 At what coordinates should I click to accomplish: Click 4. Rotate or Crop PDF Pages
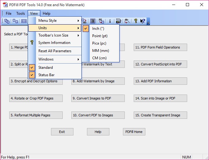(36, 98)
